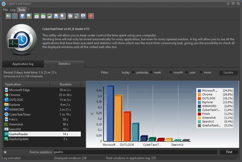This screenshot has width=242, height=162.
Task: Close the find bar with X icon
Action: (5, 152)
